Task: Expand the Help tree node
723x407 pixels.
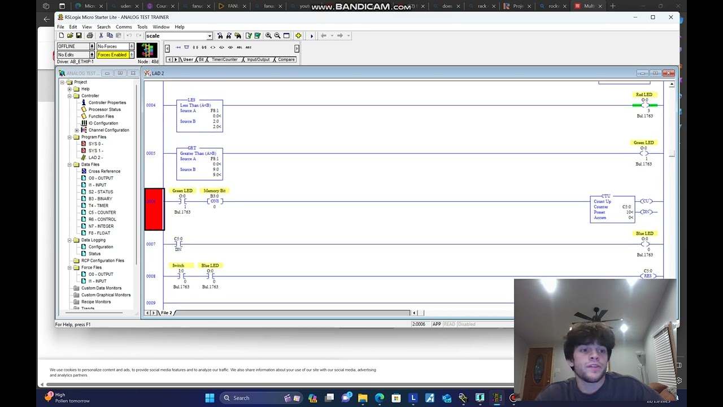Action: tap(69, 89)
